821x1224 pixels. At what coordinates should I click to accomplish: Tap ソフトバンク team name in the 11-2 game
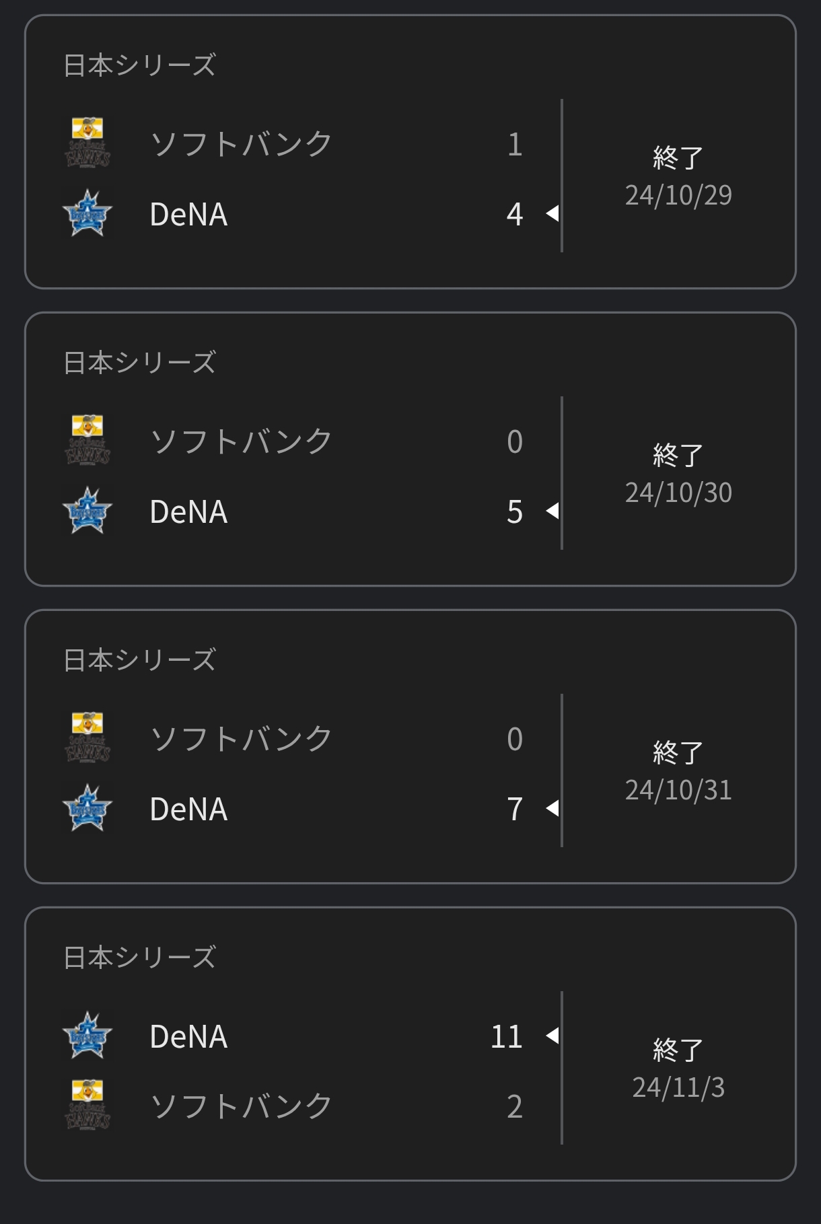[x=241, y=1106]
